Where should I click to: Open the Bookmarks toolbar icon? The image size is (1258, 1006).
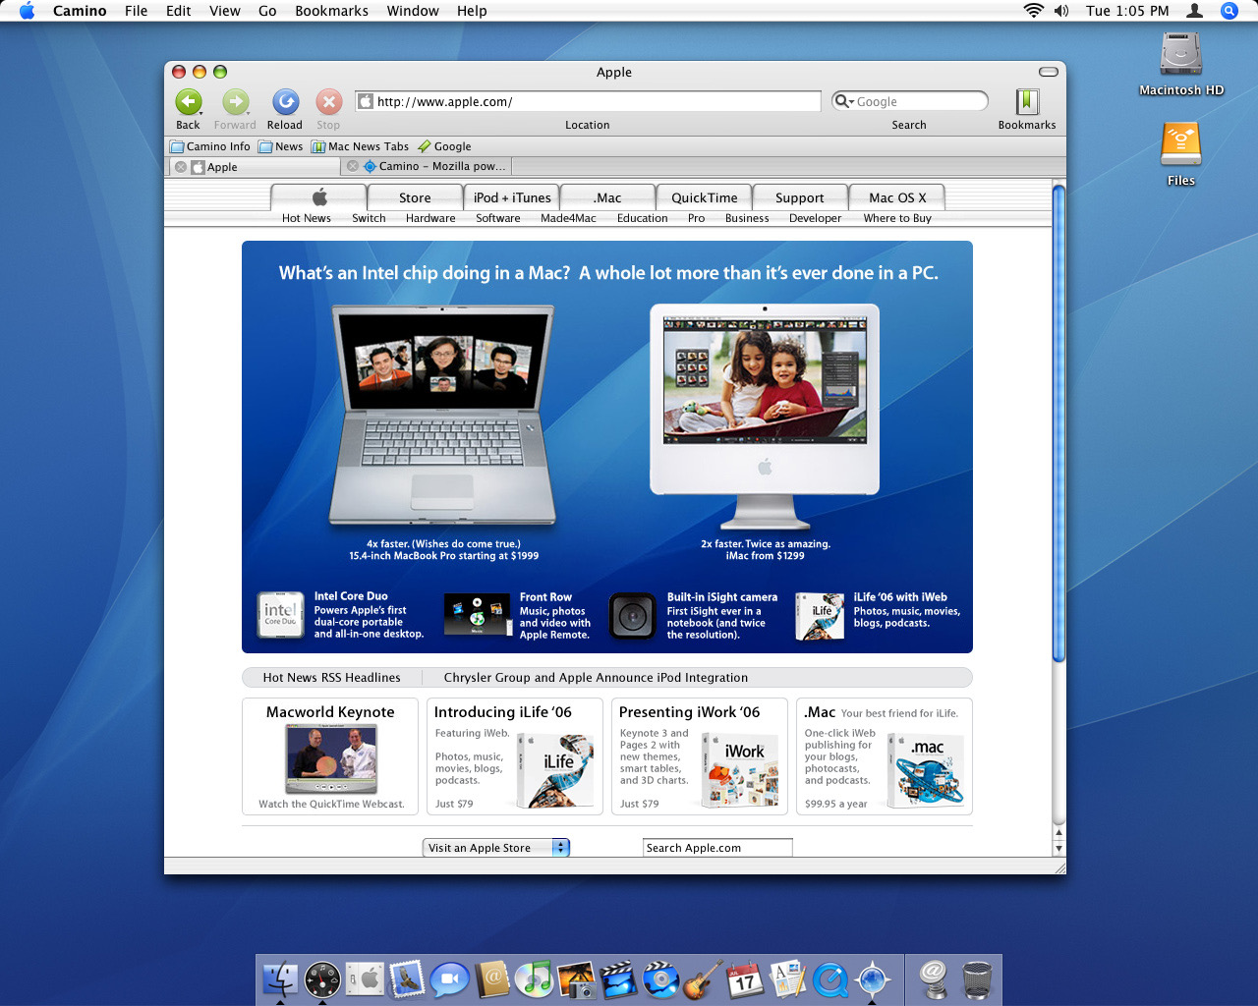1027,102
